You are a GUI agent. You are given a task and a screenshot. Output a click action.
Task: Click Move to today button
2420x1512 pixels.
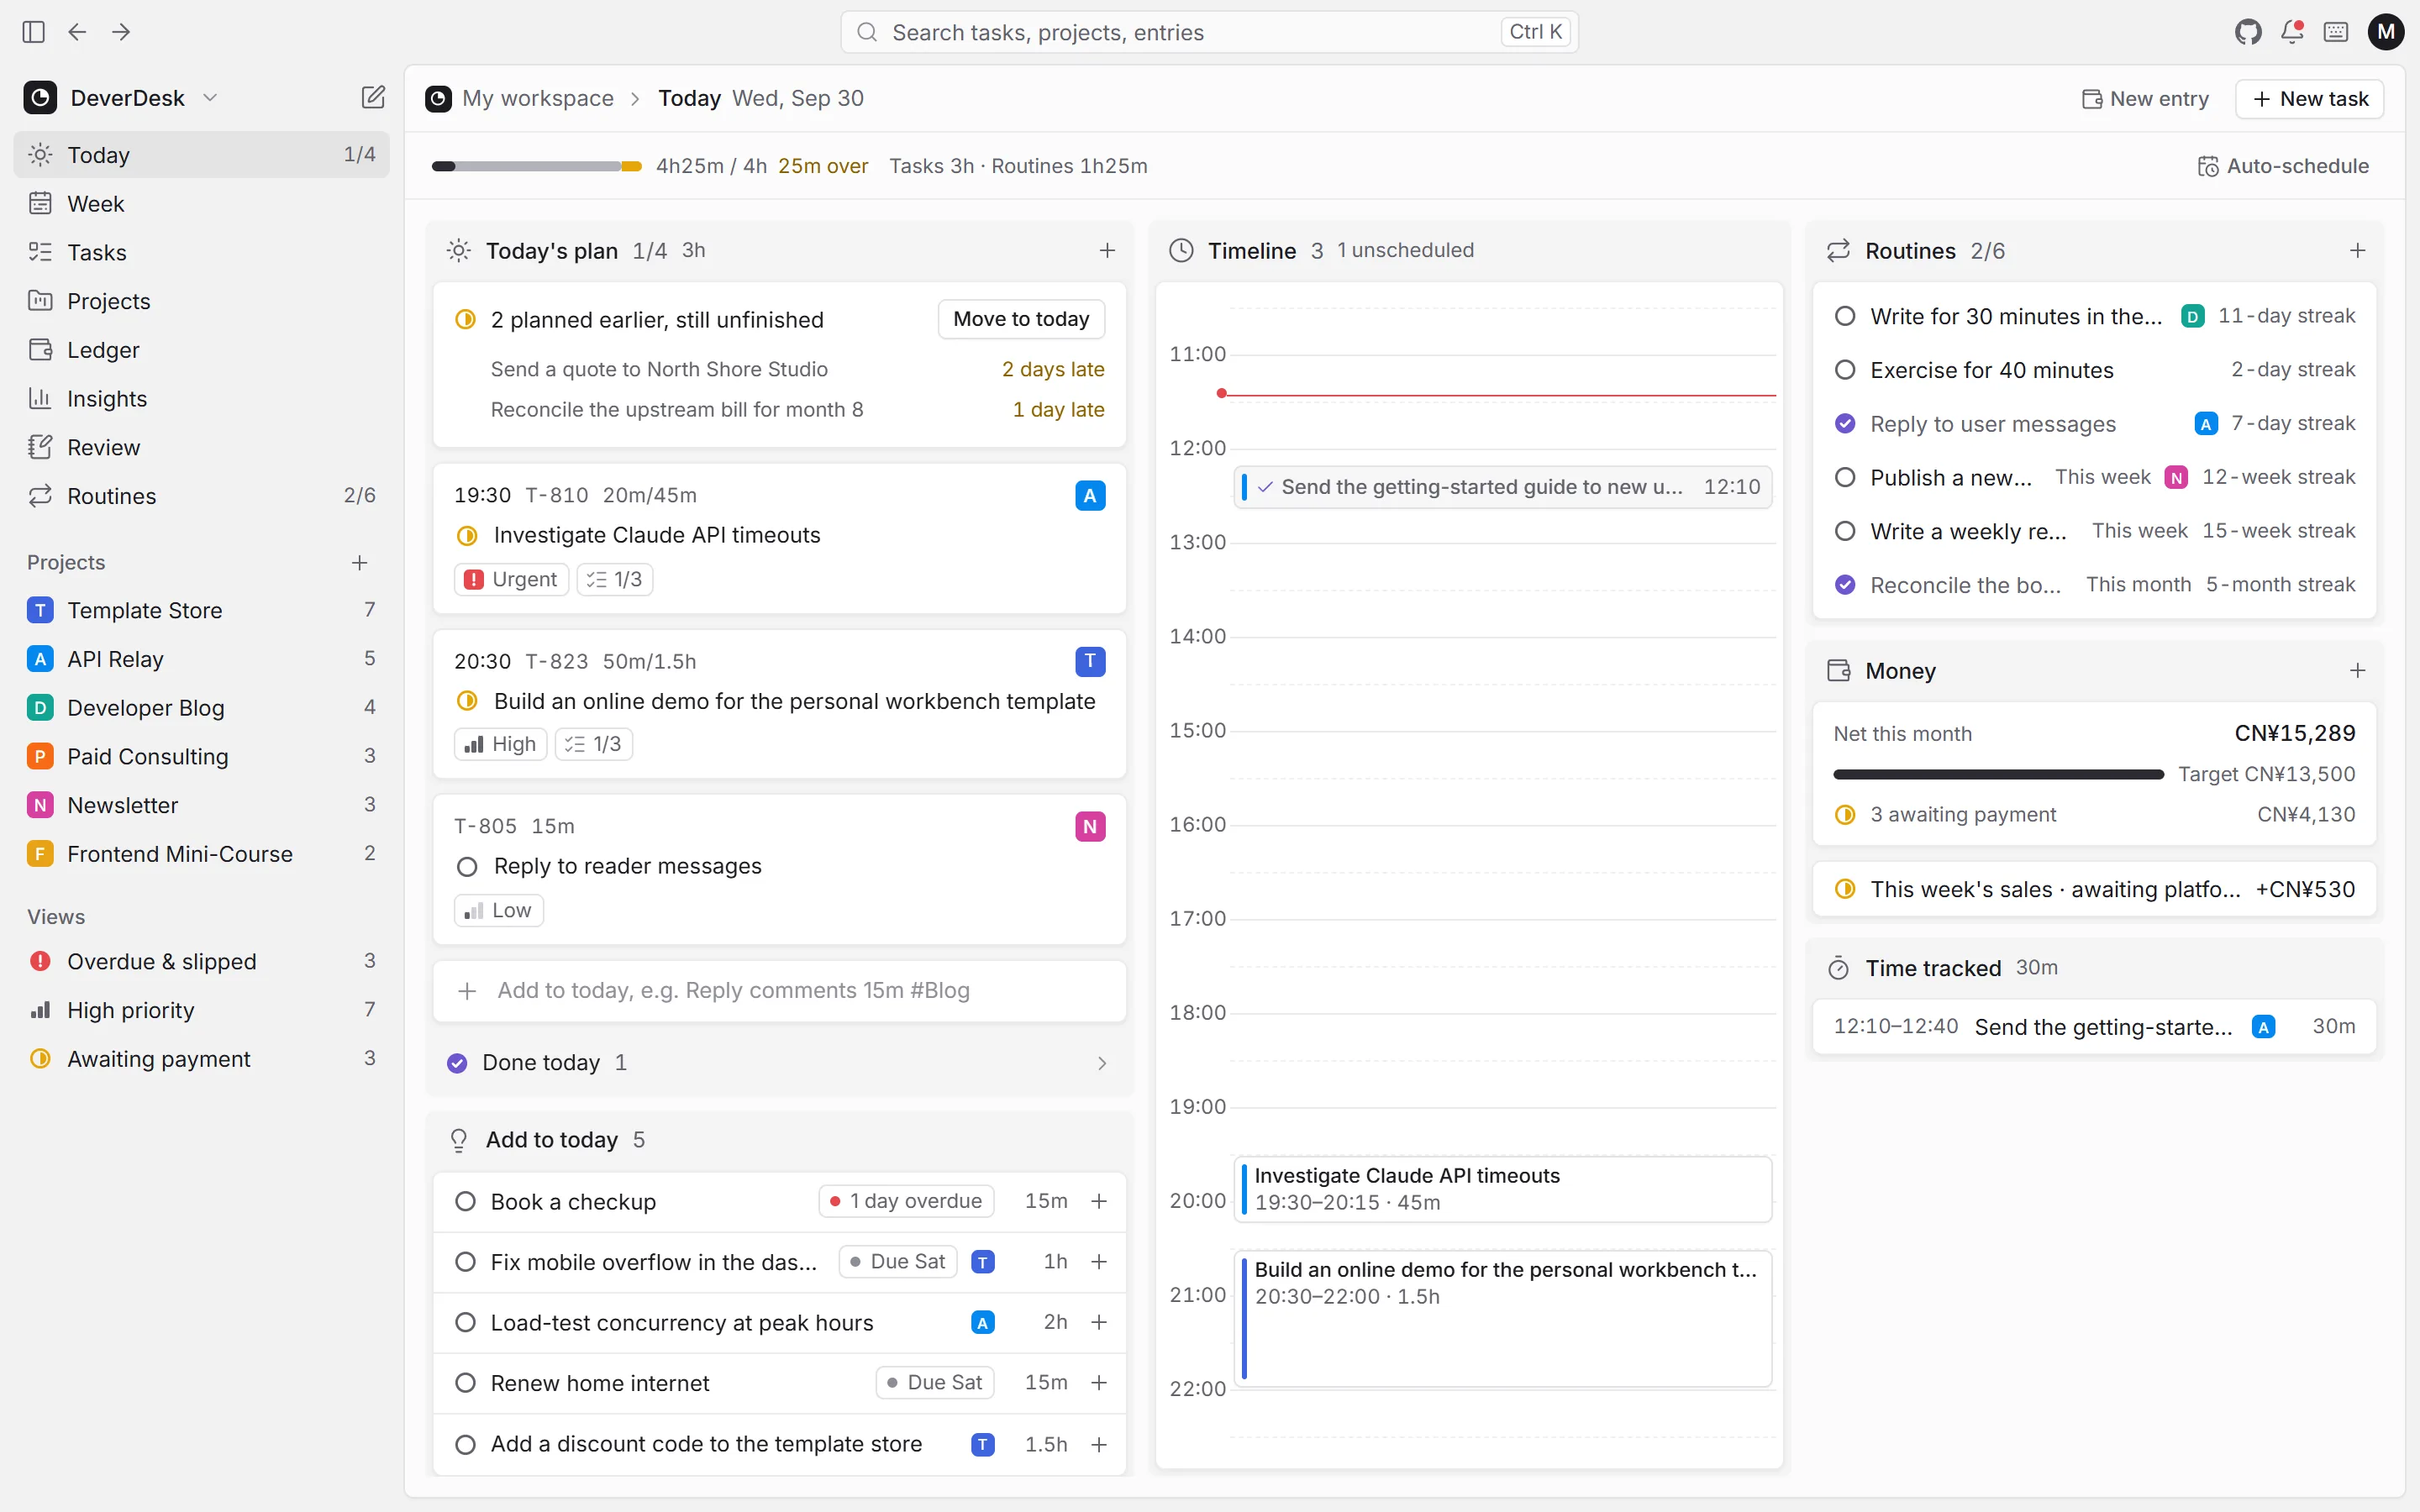coord(1021,319)
